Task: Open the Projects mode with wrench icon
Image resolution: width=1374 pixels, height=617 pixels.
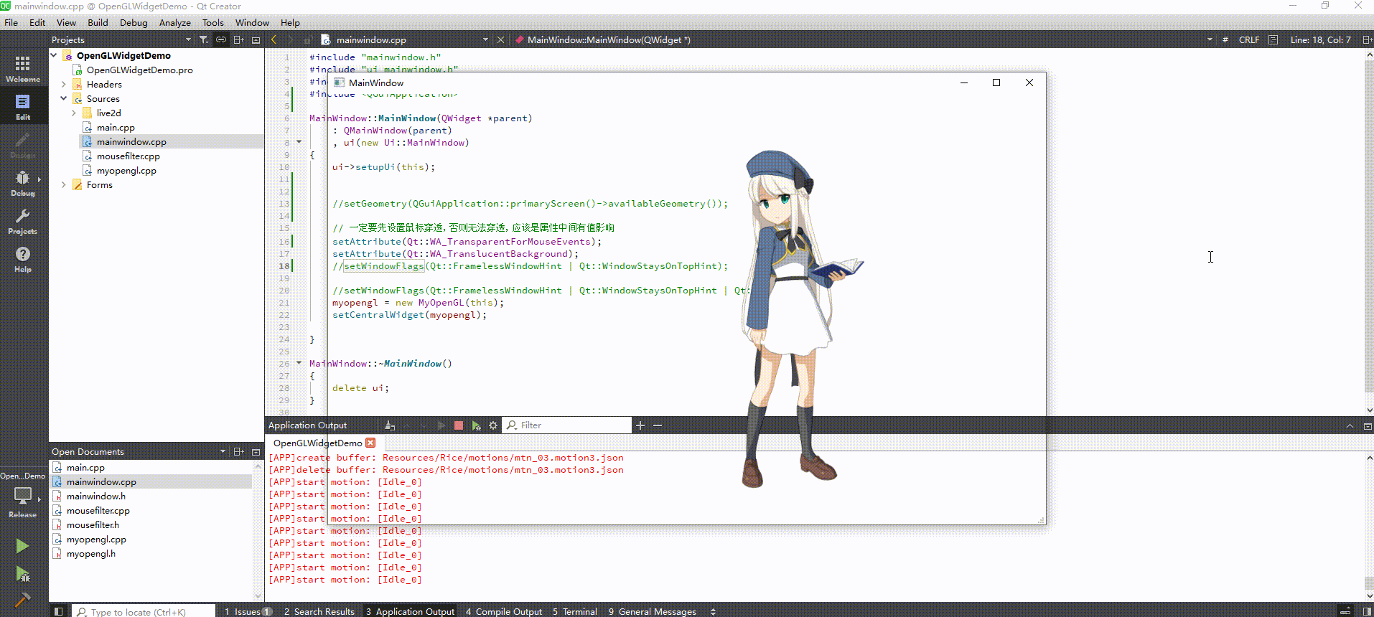Action: tap(23, 221)
